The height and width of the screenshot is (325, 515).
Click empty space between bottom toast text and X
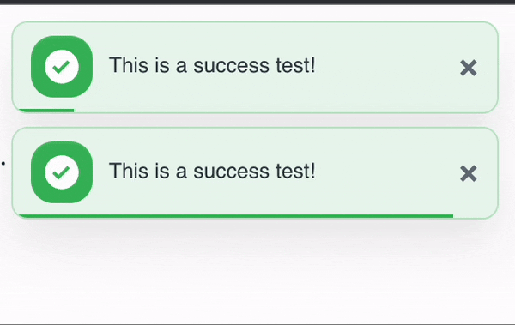(388, 172)
